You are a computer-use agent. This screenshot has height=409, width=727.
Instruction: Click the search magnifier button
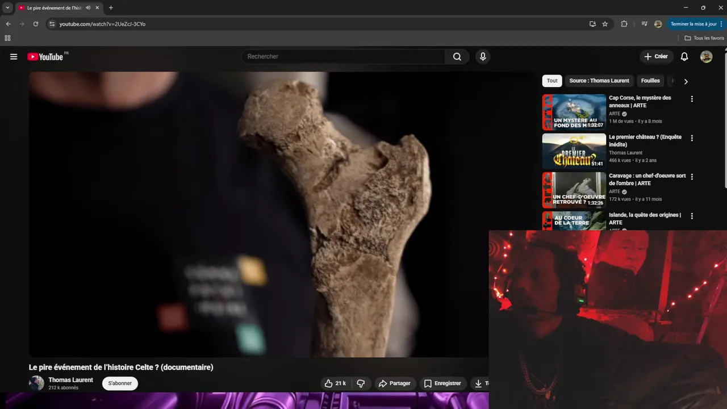coord(457,57)
